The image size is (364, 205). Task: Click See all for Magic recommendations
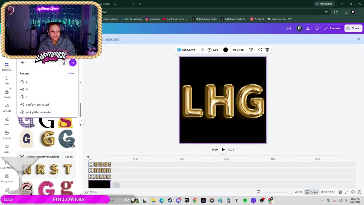pyautogui.click(x=69, y=157)
